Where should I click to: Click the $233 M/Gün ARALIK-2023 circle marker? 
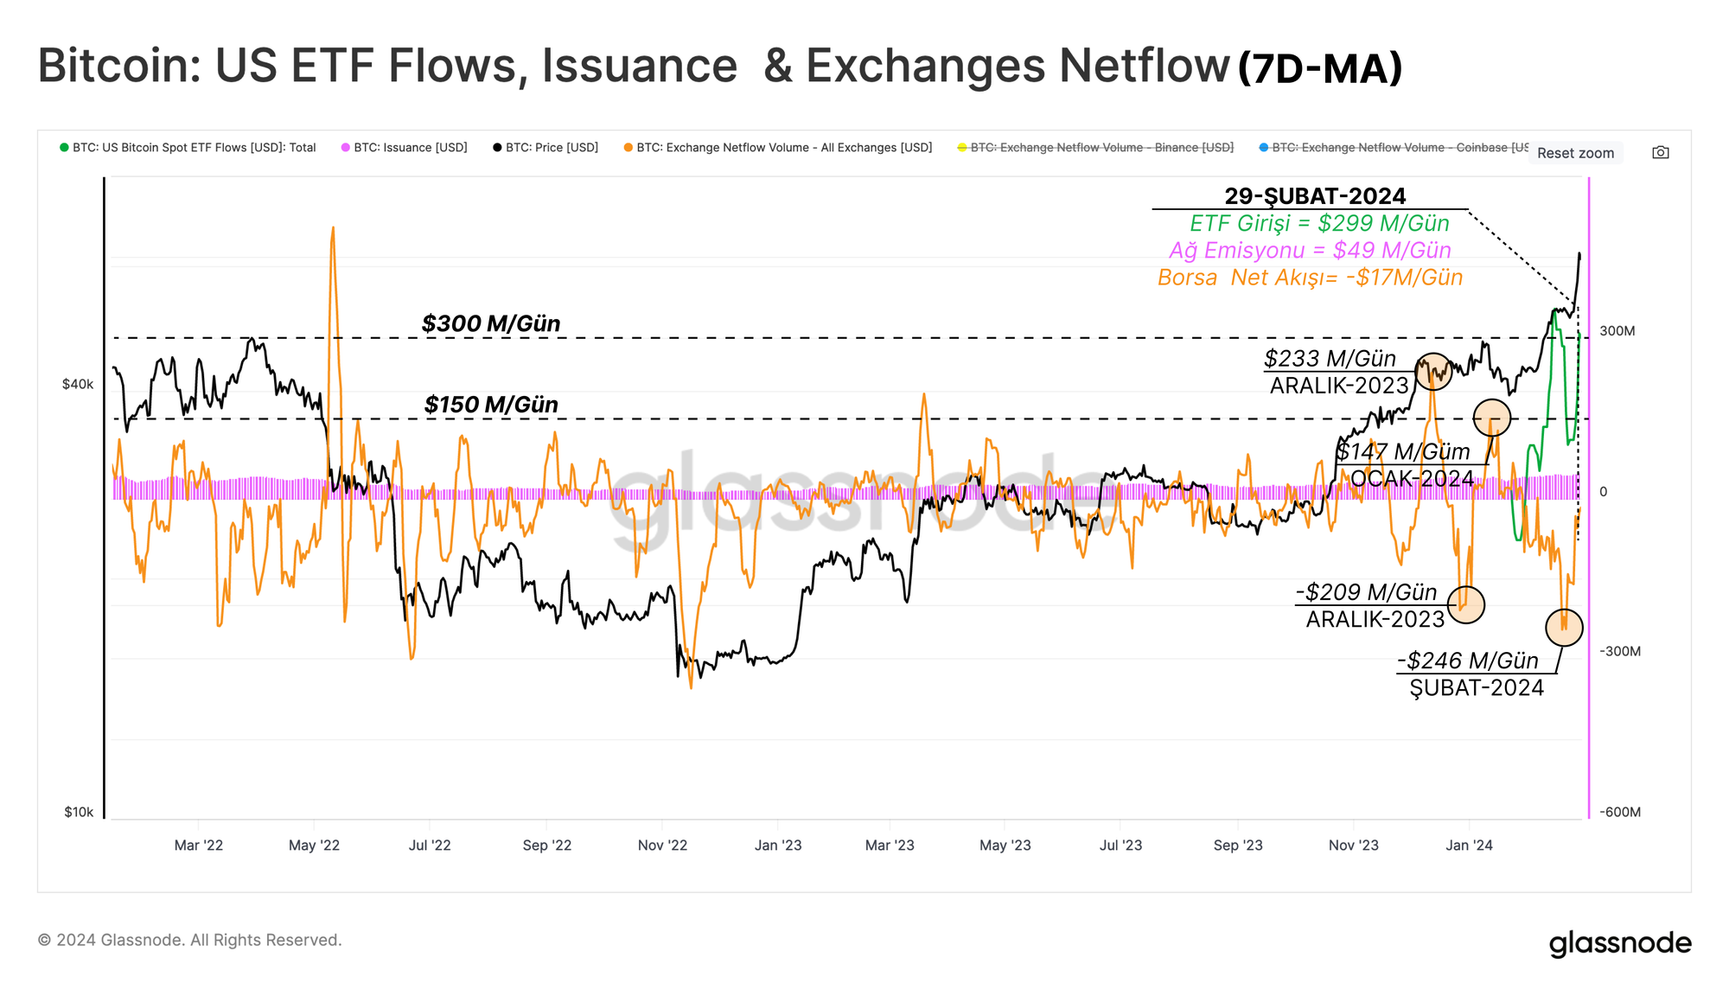(1433, 372)
